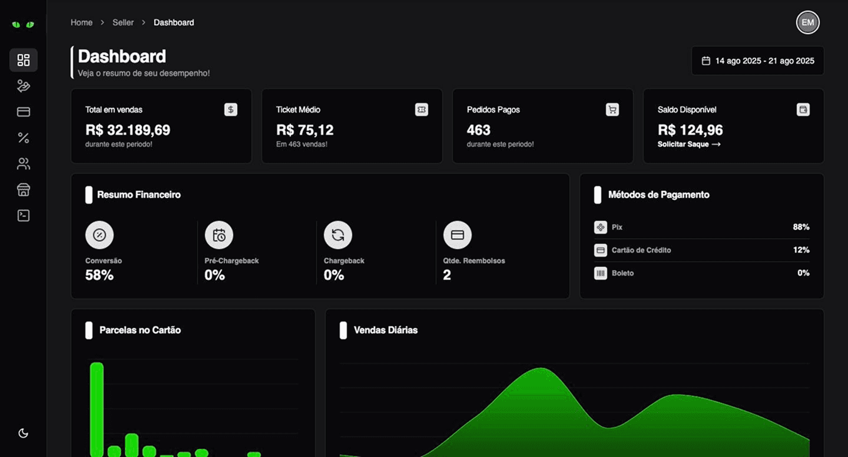848x457 pixels.
Task: Open the date range picker 14 ago - 21 ago
Action: pyautogui.click(x=757, y=61)
